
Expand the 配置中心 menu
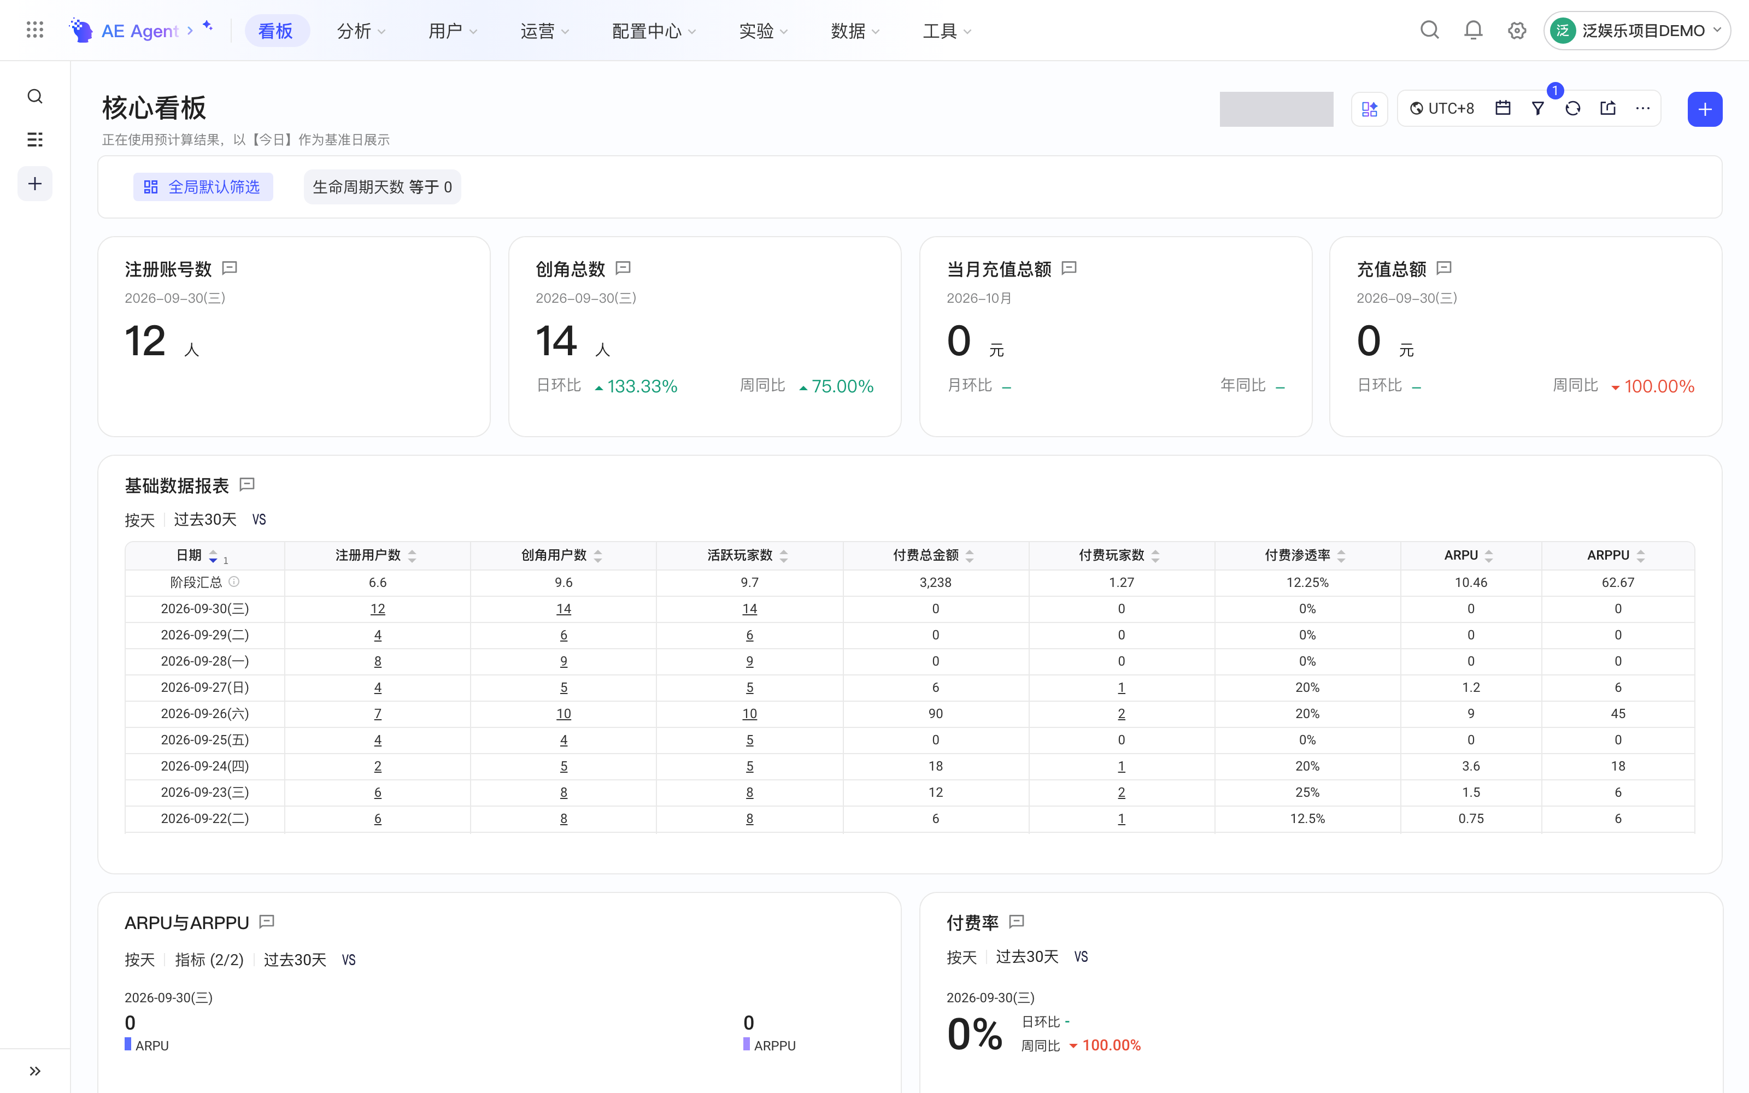tap(654, 31)
